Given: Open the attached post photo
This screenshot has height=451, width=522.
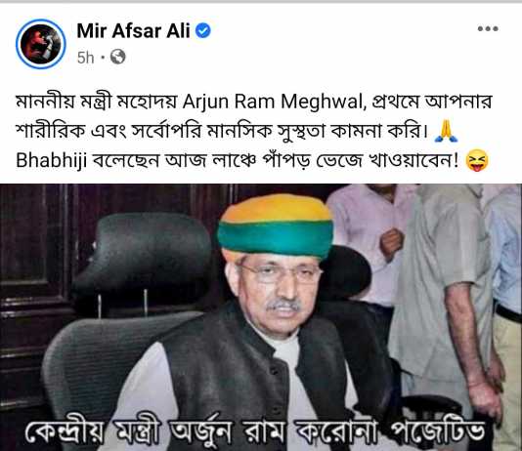Looking at the screenshot, I should pyautogui.click(x=261, y=317).
